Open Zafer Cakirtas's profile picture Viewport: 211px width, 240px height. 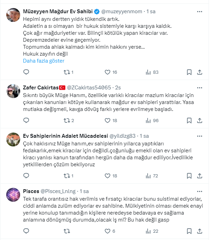[14, 91]
